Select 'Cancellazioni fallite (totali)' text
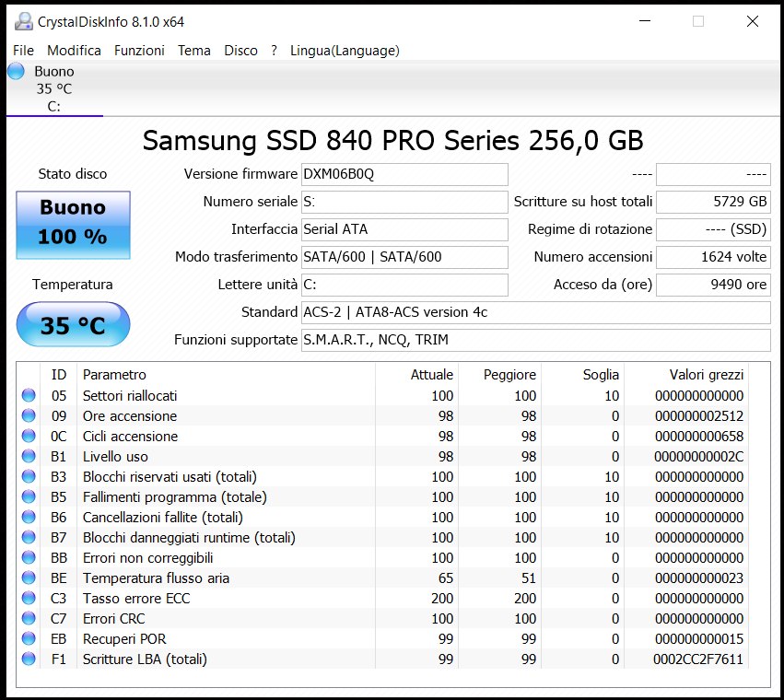The width and height of the screenshot is (784, 700). click(x=163, y=517)
